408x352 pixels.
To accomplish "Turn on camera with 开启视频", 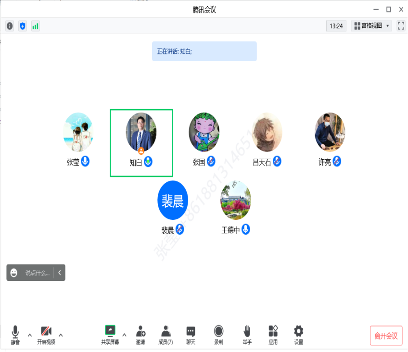I will pos(46,334).
